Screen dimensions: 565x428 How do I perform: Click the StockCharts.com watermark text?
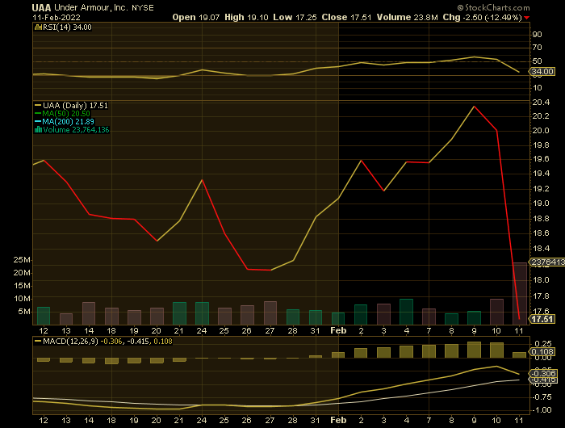[x=494, y=7]
